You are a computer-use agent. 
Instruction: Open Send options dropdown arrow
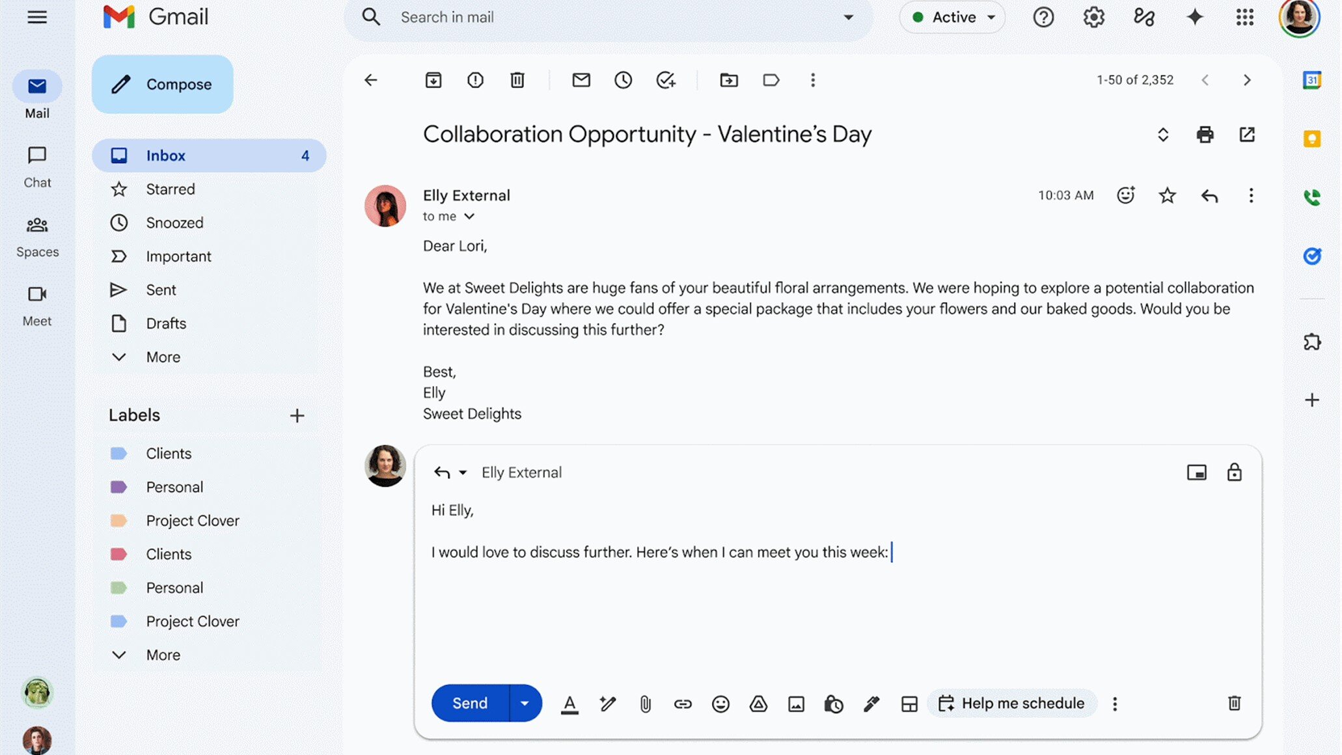tap(525, 703)
